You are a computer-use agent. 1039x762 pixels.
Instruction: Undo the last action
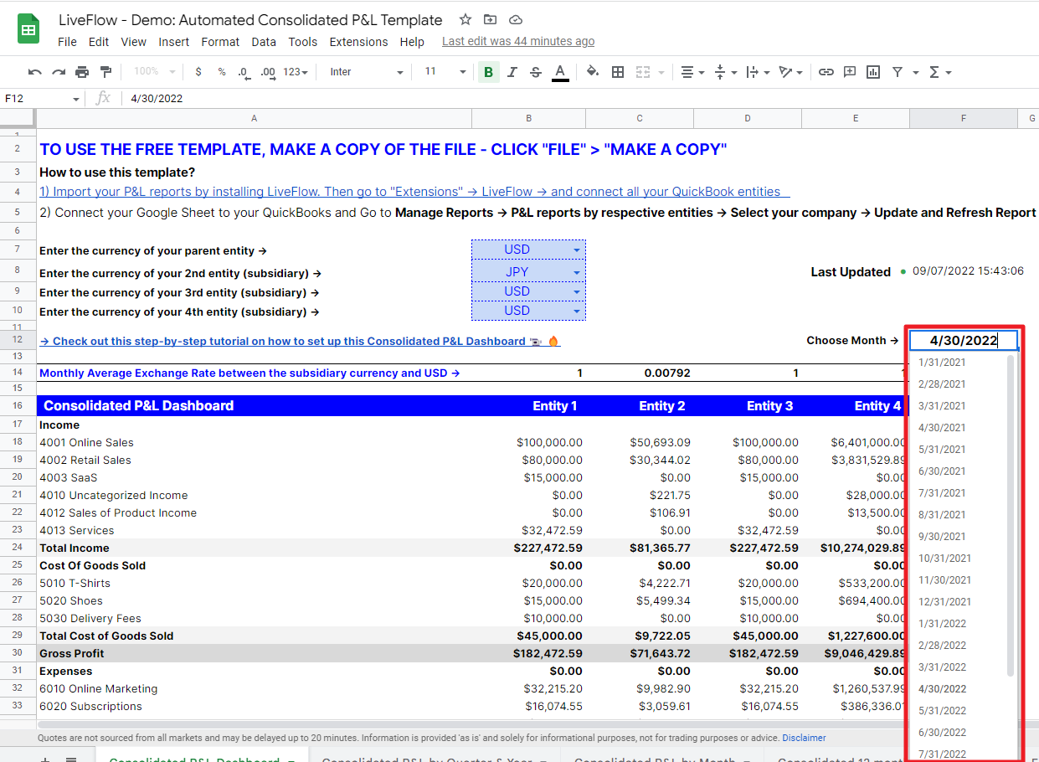coord(34,72)
